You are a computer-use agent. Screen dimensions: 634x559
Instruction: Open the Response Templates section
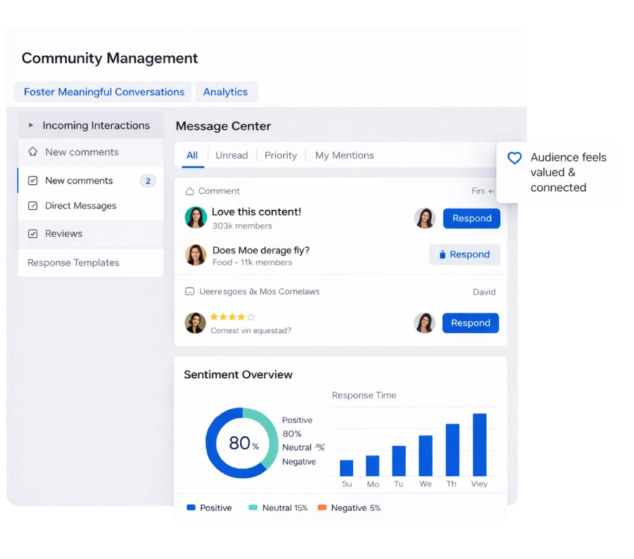point(73,263)
